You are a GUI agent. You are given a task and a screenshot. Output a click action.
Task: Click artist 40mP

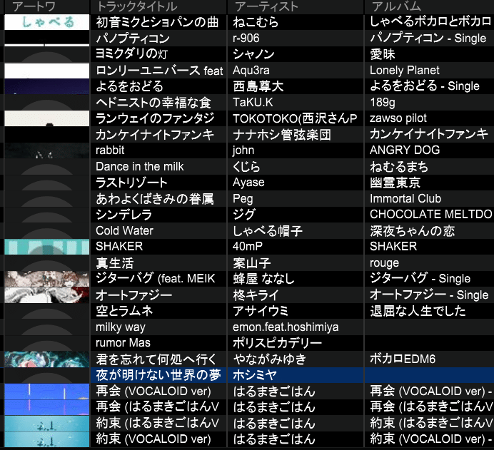(248, 247)
